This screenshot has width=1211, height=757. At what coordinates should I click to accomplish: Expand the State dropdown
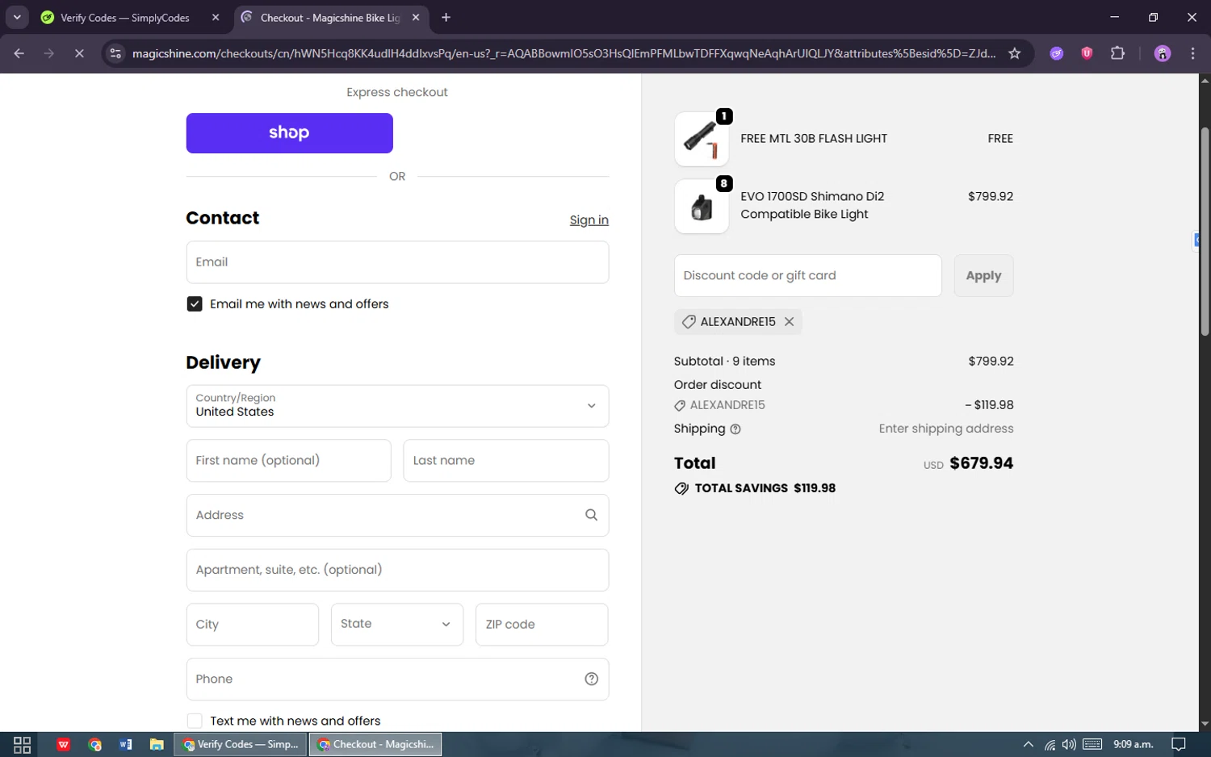tap(397, 625)
